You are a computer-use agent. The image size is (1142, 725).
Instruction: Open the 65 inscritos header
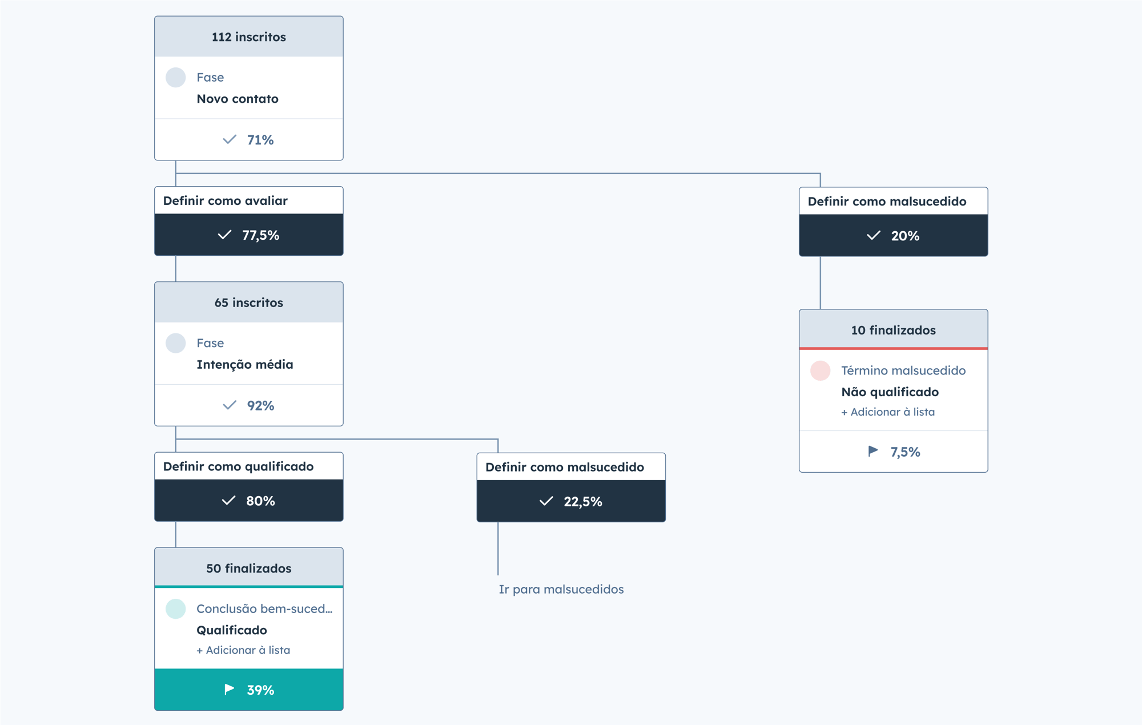pos(248,303)
